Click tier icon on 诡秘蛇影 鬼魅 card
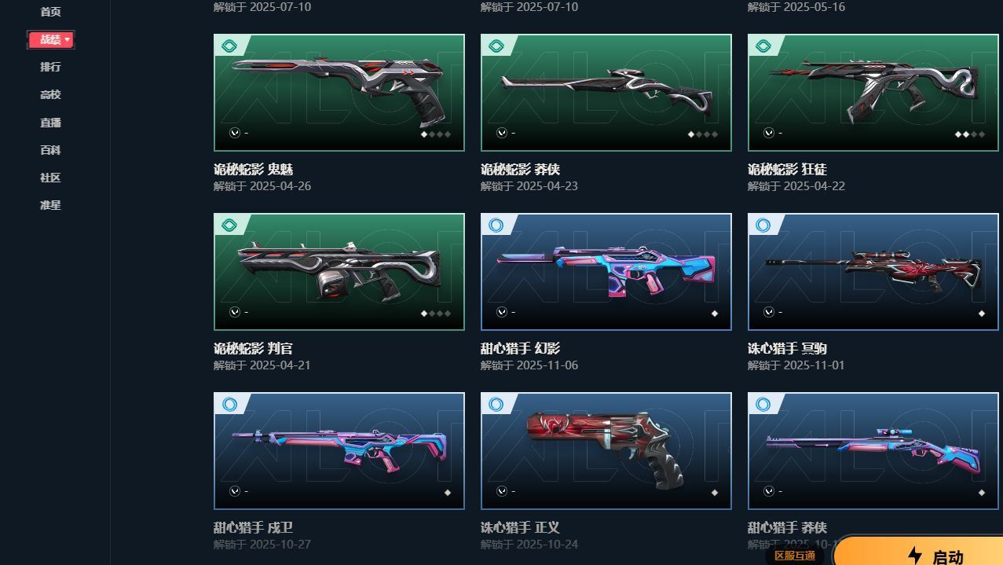1003x565 pixels. pyautogui.click(x=229, y=46)
